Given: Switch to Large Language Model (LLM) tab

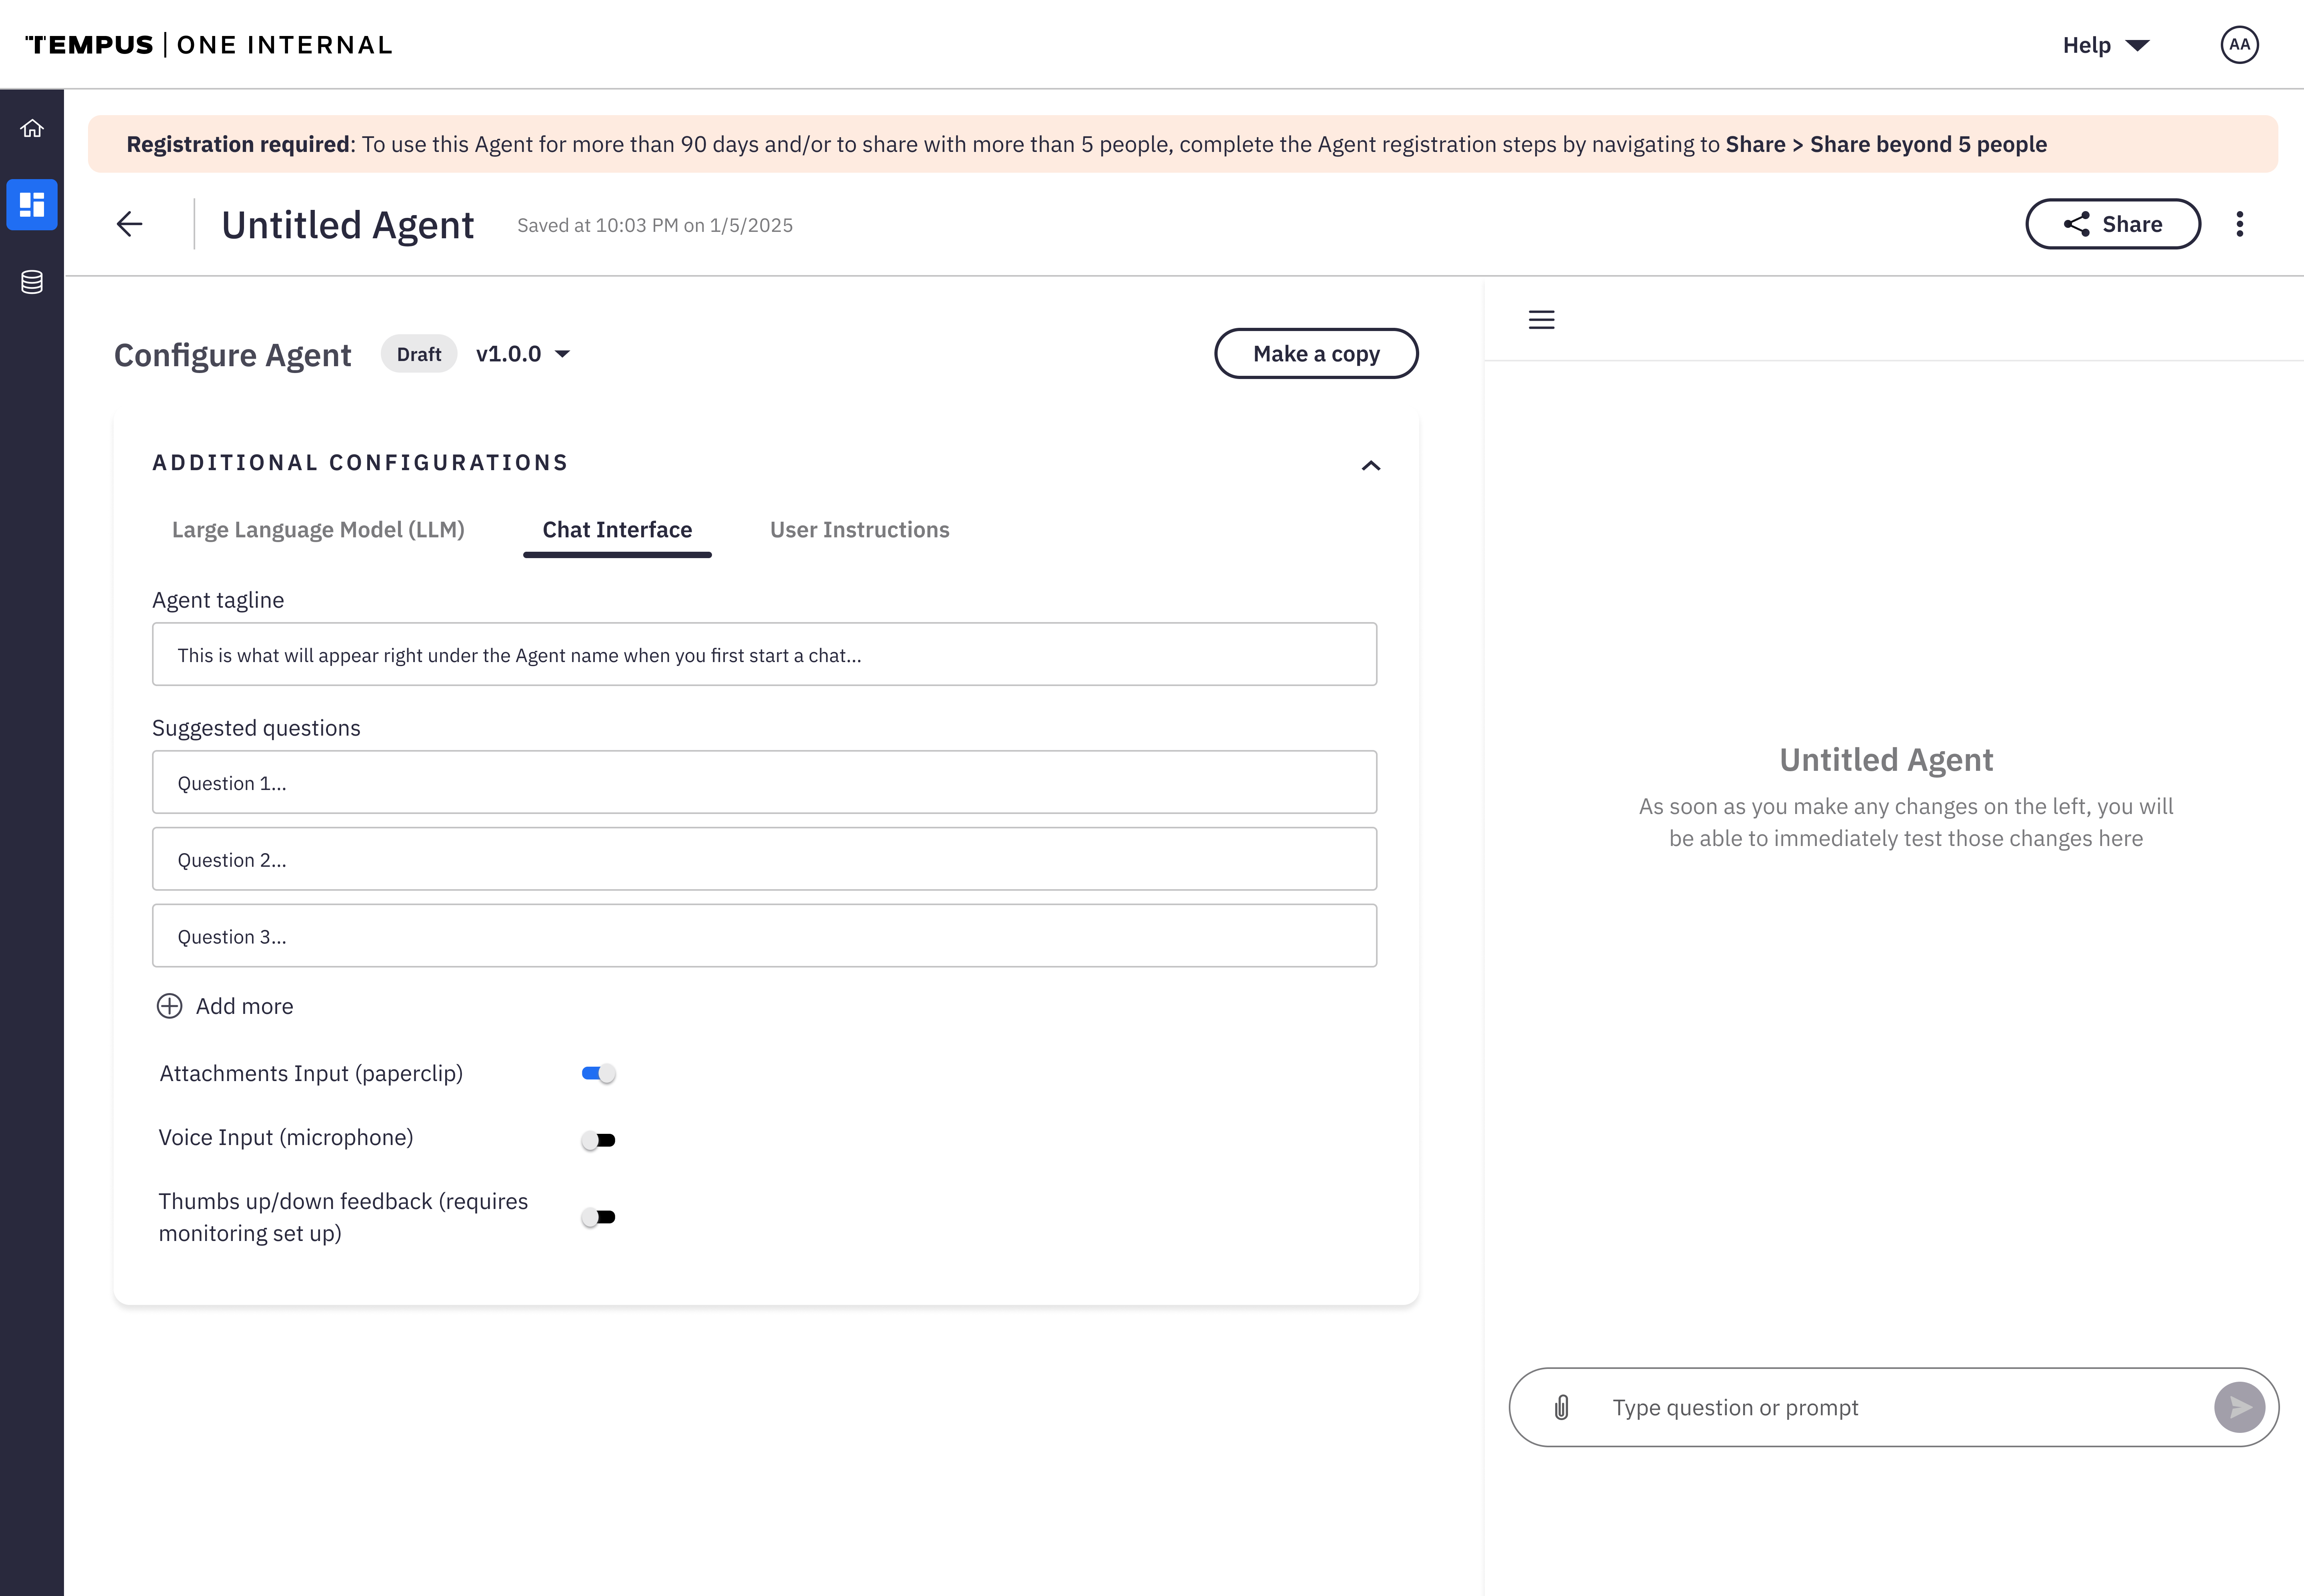Looking at the screenshot, I should click(x=318, y=530).
